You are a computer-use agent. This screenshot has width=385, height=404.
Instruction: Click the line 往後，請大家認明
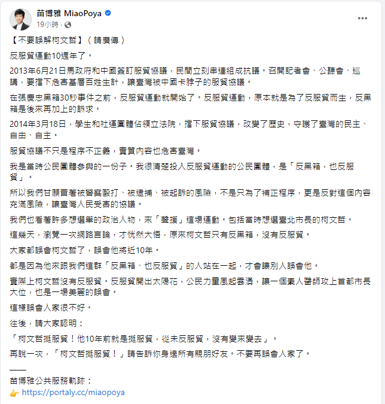[47, 323]
